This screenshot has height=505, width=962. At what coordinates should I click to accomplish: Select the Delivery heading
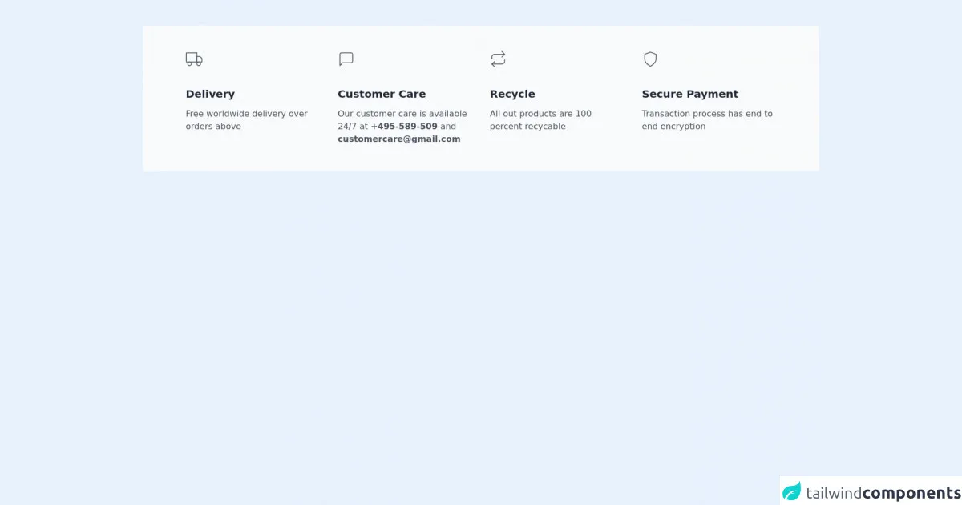(x=210, y=94)
